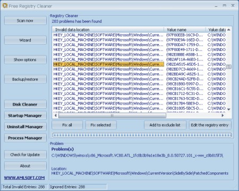Select row with value {97F80E9A-16ED-D...
This screenshot has width=239, height=191.
140,40
